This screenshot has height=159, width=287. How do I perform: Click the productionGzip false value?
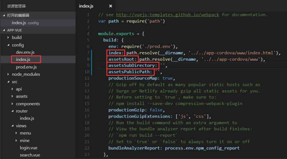coord(156,110)
